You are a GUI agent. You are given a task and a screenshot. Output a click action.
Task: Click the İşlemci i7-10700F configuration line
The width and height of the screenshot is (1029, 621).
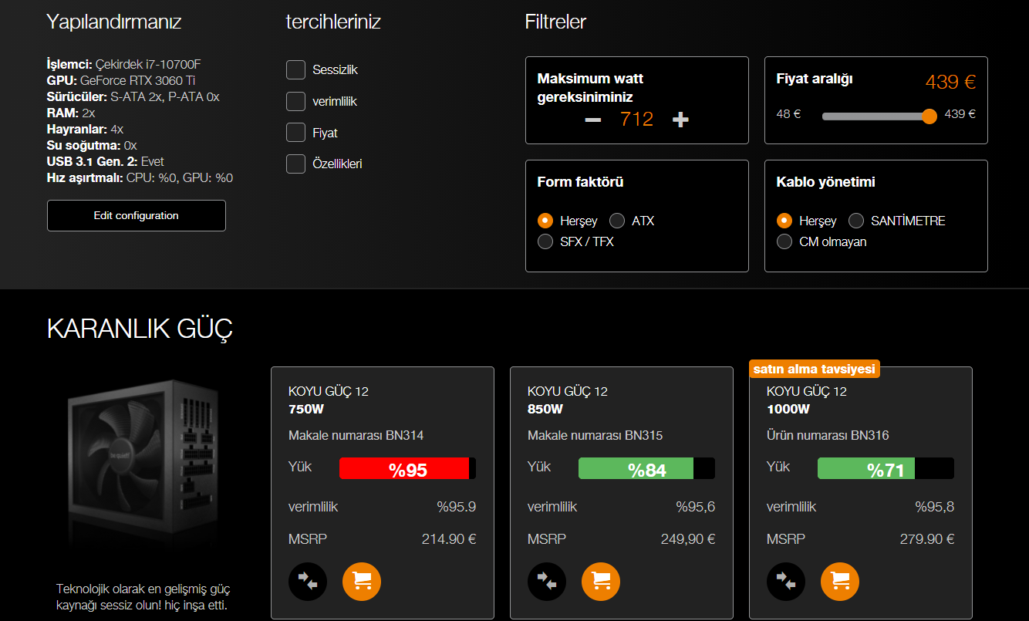[123, 64]
